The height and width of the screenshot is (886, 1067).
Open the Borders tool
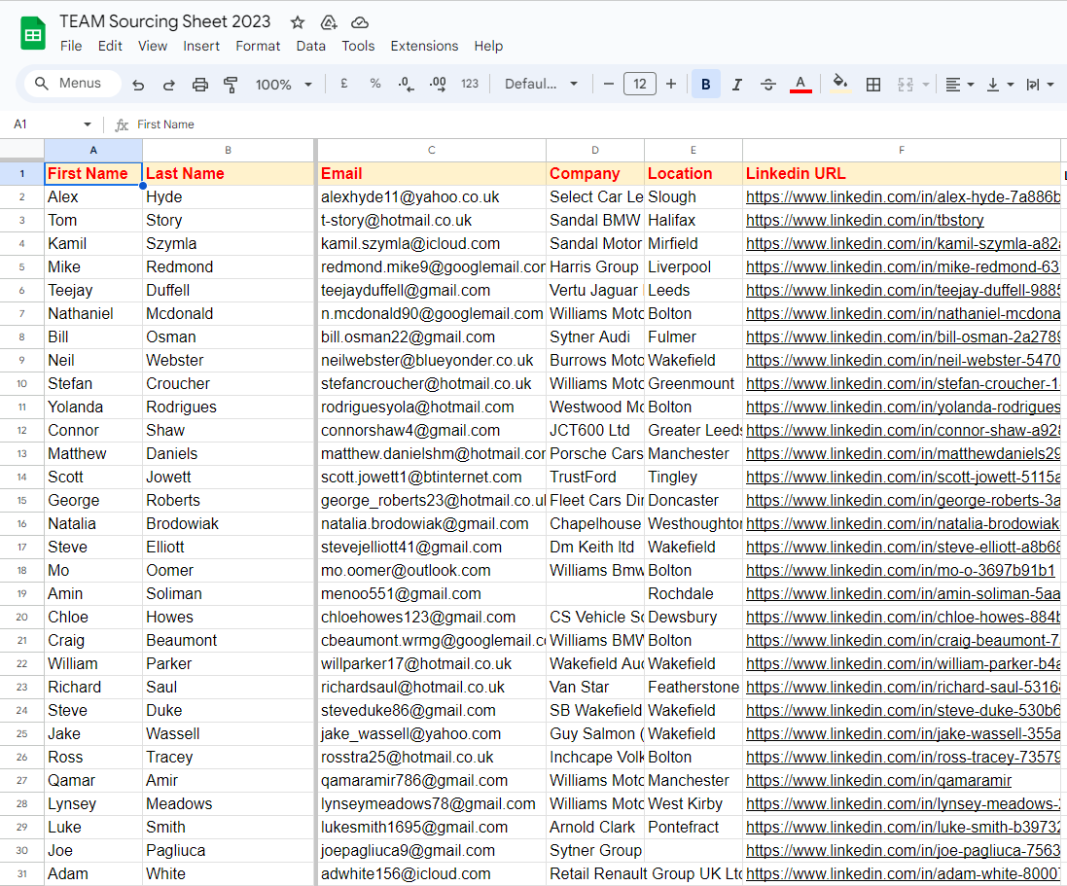point(873,85)
